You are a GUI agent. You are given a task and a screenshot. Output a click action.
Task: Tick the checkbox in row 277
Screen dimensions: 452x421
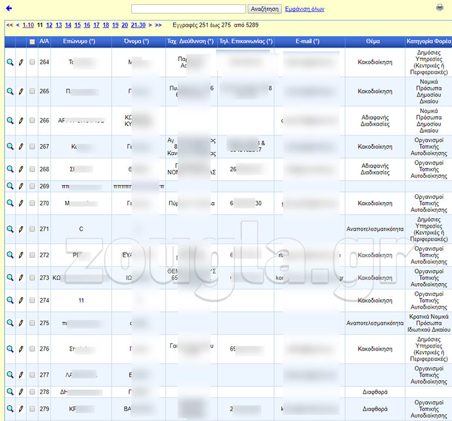pyautogui.click(x=32, y=375)
